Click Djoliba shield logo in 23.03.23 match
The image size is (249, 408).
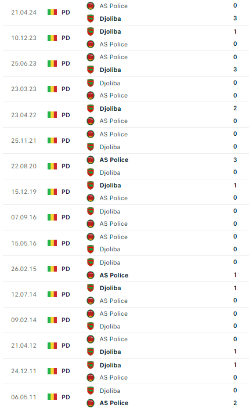click(x=91, y=83)
